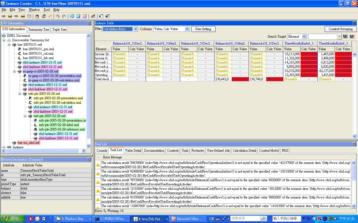Open the FRIS tab
This screenshot has width=358, height=223.
point(285,151)
